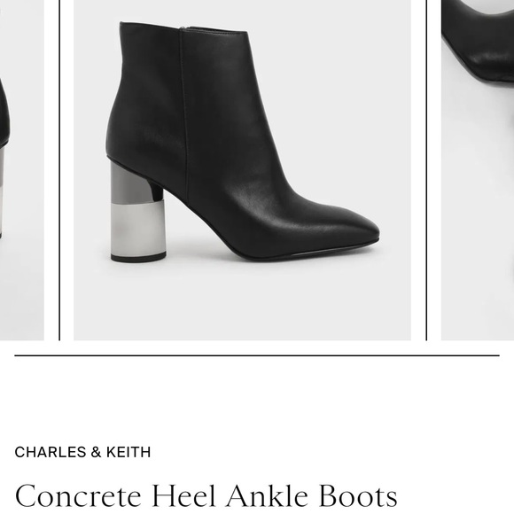Viewport: 514px width, 514px height.
Task: Click the ampersand in the brand name
Action: (x=96, y=452)
